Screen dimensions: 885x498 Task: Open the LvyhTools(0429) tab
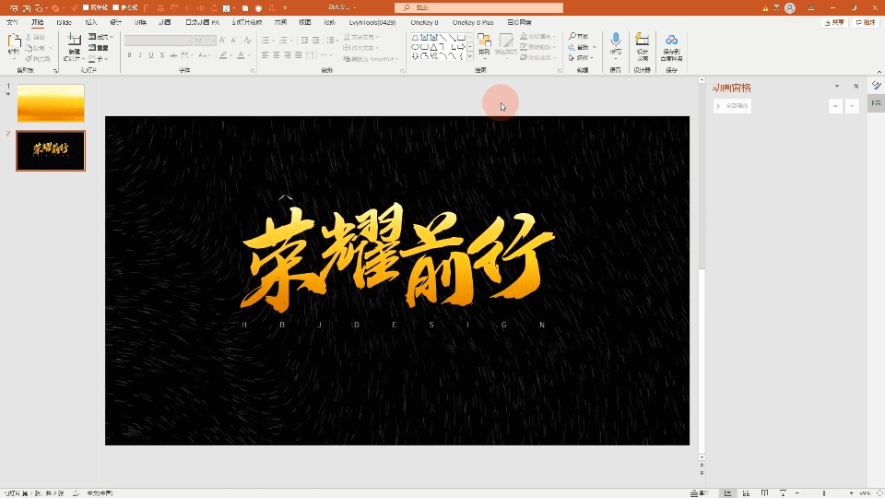372,22
